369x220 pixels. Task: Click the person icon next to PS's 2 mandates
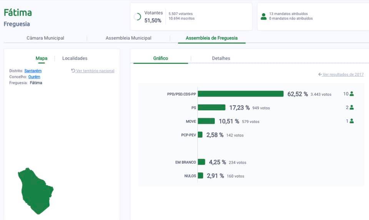(x=352, y=107)
